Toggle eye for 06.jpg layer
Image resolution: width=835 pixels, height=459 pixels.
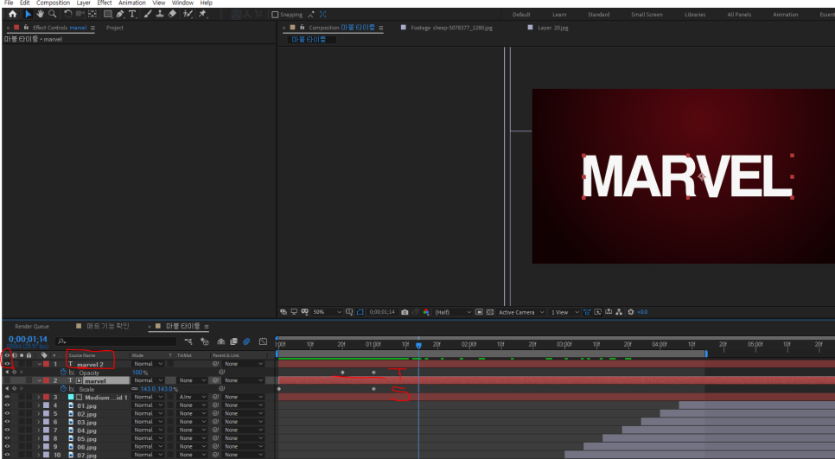tap(7, 446)
